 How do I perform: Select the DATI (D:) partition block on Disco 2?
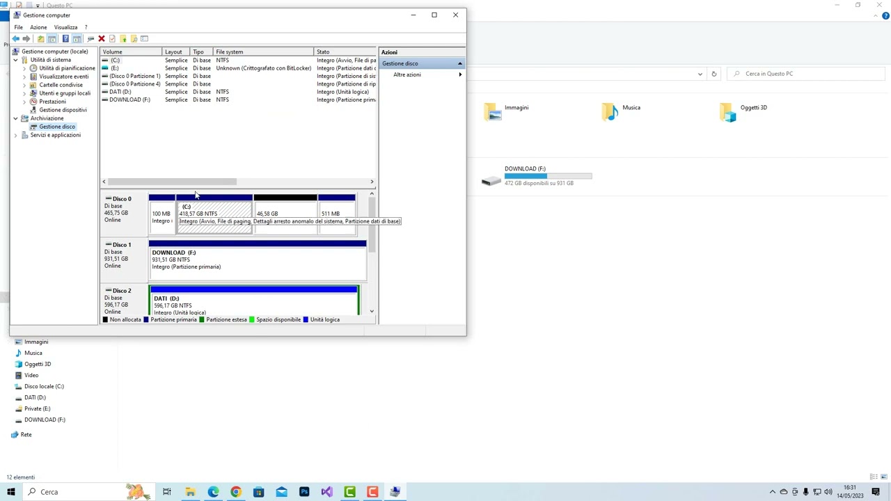click(x=254, y=301)
